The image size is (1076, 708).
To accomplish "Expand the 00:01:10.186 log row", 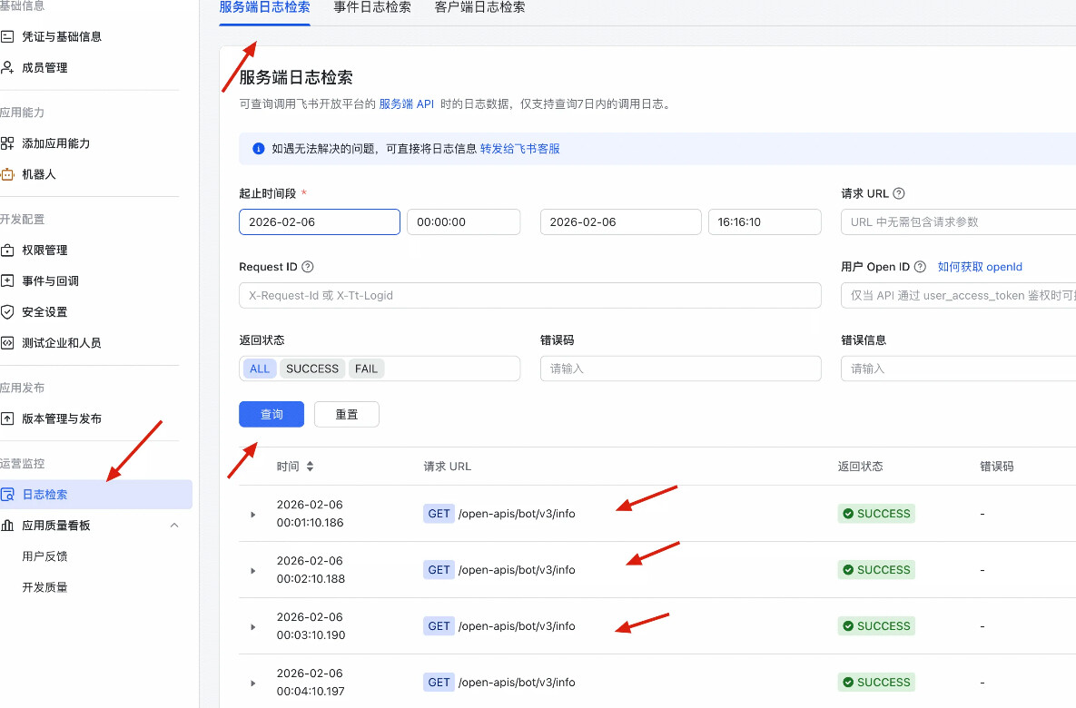I will [x=253, y=515].
